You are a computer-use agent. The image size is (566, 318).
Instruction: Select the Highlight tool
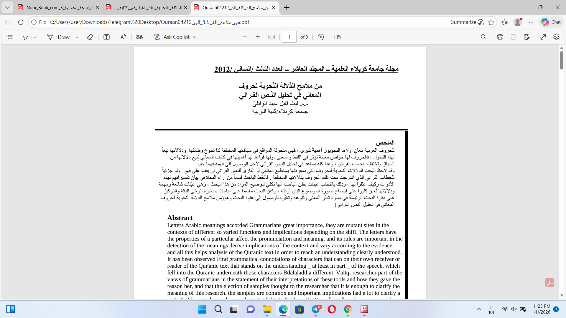tap(26, 37)
